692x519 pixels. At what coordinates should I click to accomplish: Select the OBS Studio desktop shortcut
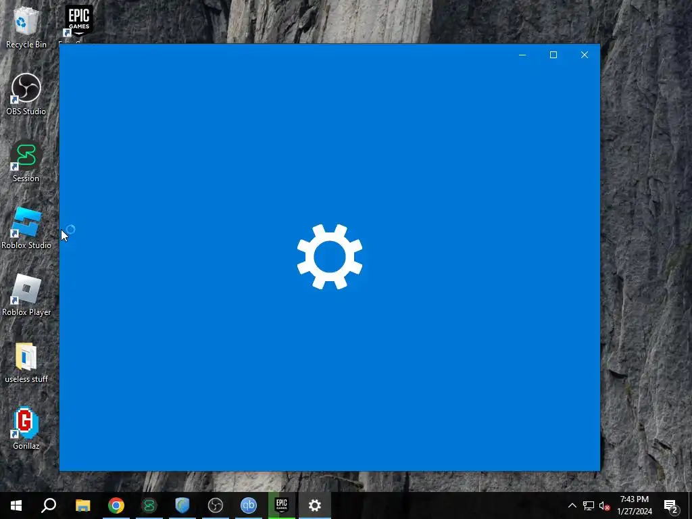click(26, 94)
